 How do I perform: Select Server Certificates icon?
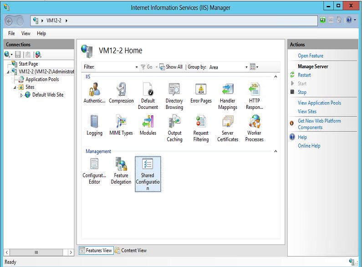(x=228, y=128)
